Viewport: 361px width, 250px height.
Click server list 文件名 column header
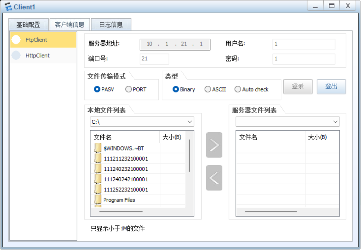(271, 137)
